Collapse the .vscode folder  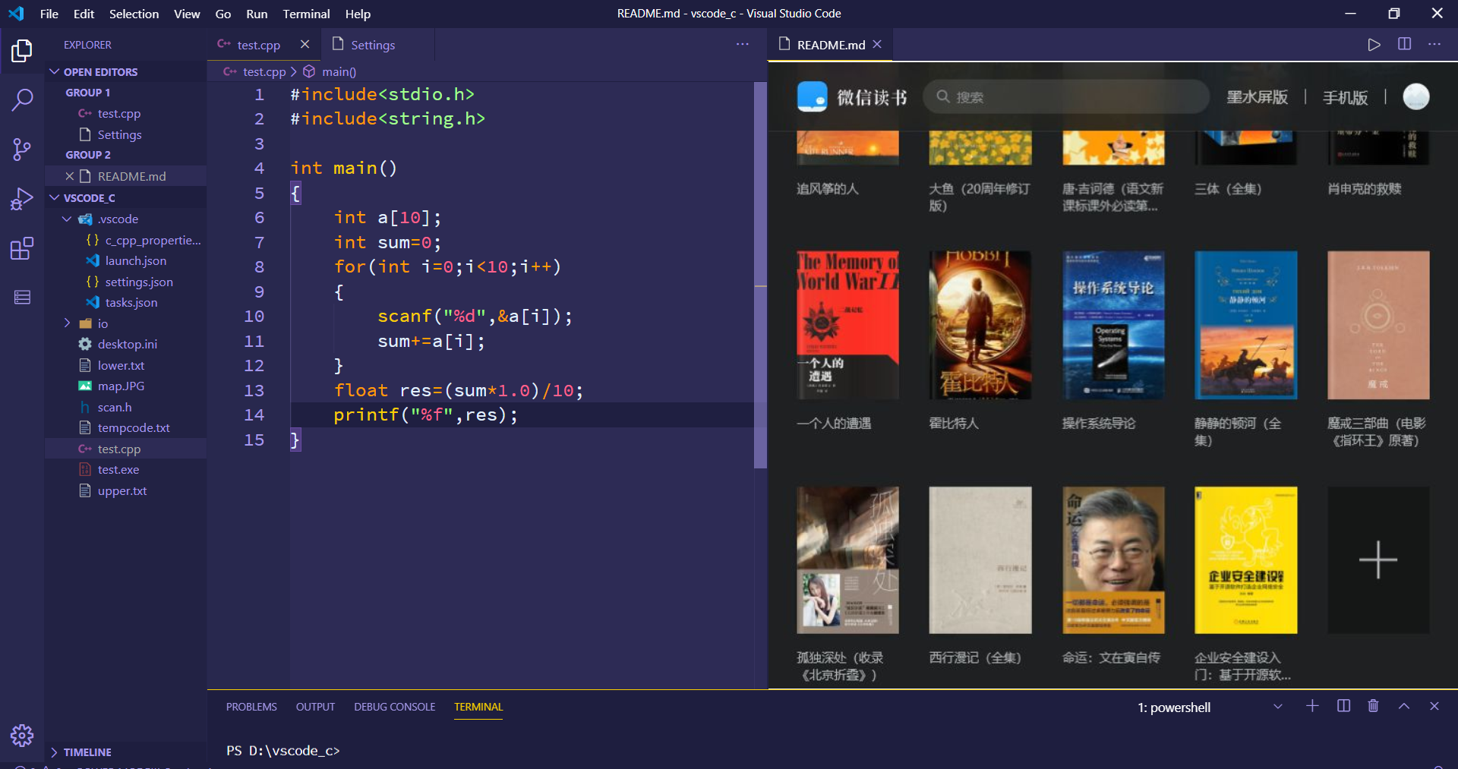[67, 219]
